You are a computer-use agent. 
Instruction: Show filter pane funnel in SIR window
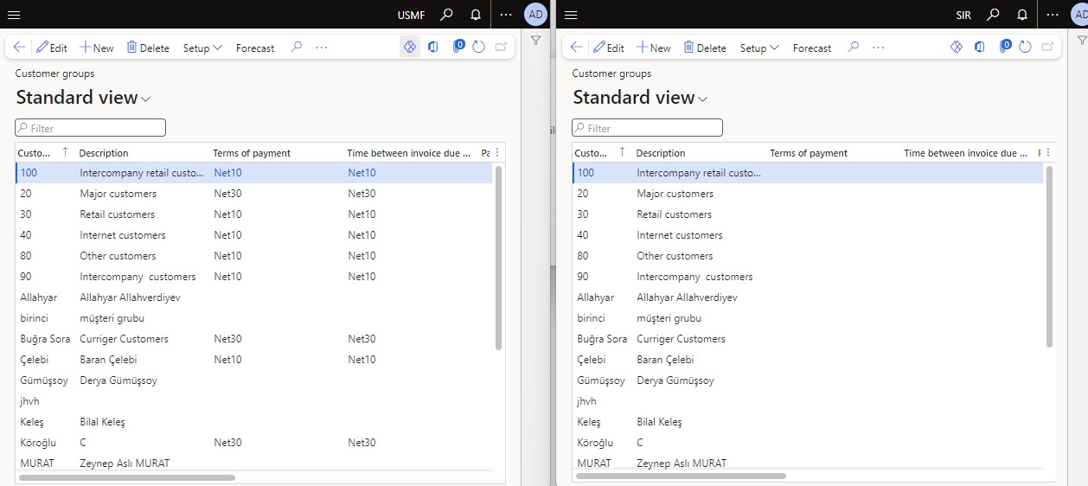tap(1082, 41)
